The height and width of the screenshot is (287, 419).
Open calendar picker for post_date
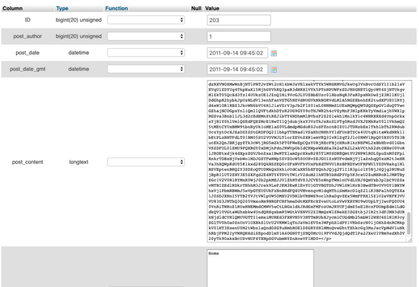tap(274, 53)
